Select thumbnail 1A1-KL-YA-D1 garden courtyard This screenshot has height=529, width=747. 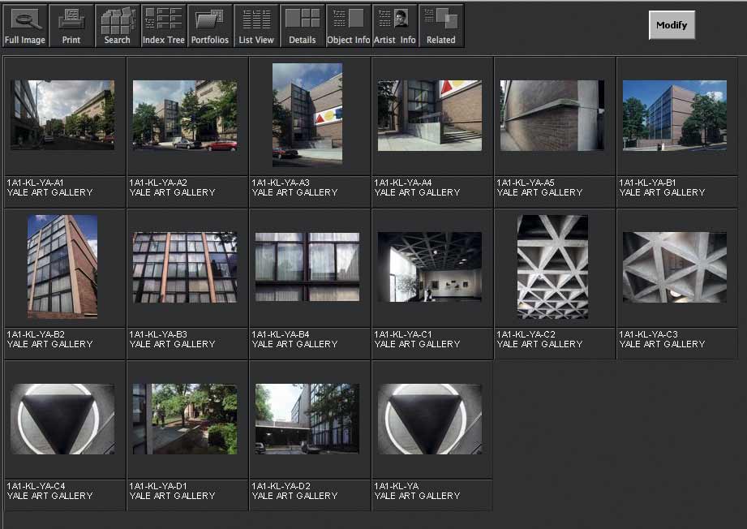pyautogui.click(x=185, y=419)
